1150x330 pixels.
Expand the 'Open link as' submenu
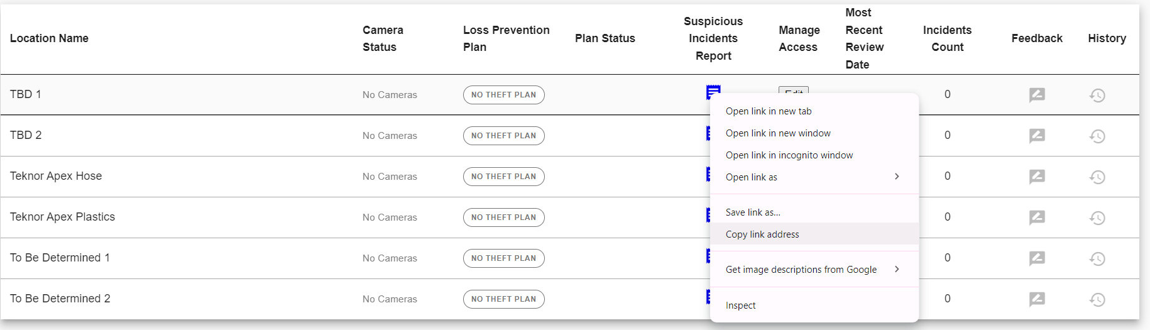coord(814,177)
